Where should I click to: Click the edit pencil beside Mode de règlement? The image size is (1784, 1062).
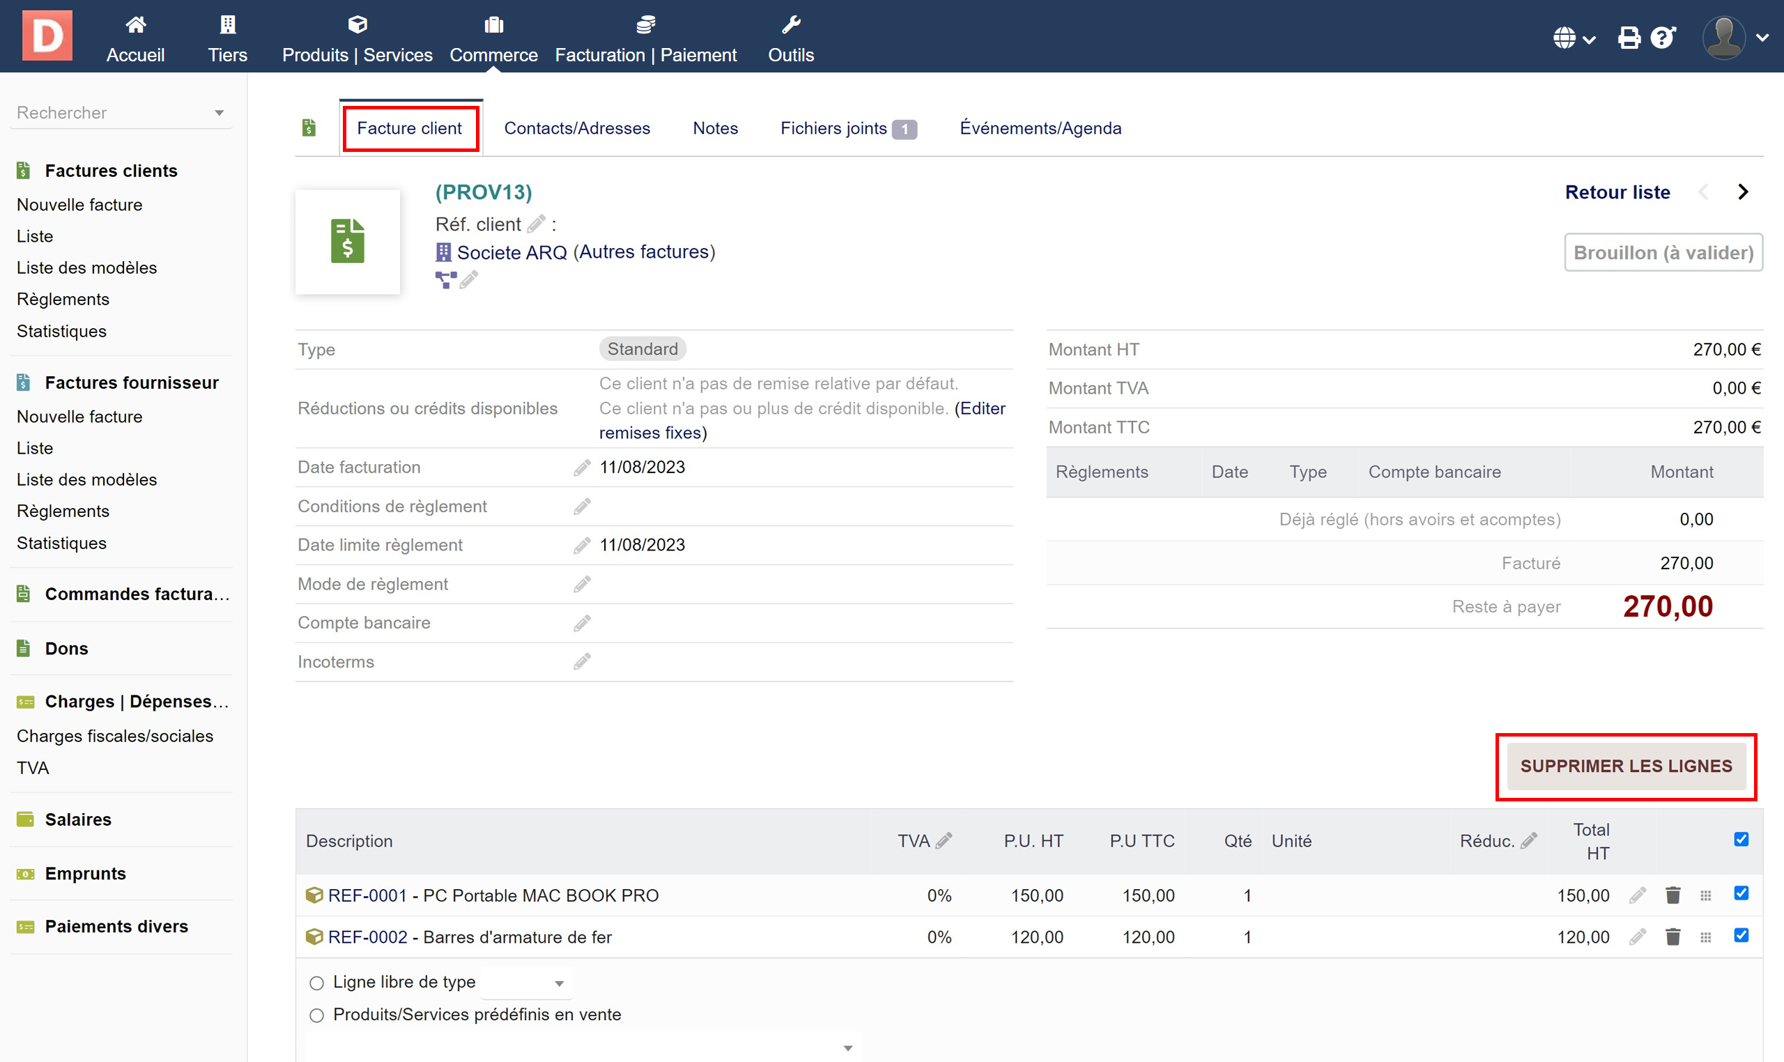click(x=582, y=585)
